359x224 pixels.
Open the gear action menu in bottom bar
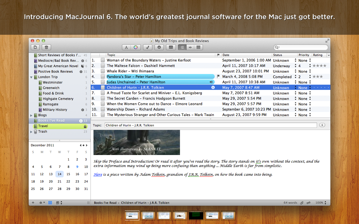coord(42,203)
